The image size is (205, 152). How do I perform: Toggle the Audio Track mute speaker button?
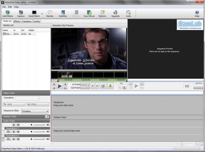(18, 125)
